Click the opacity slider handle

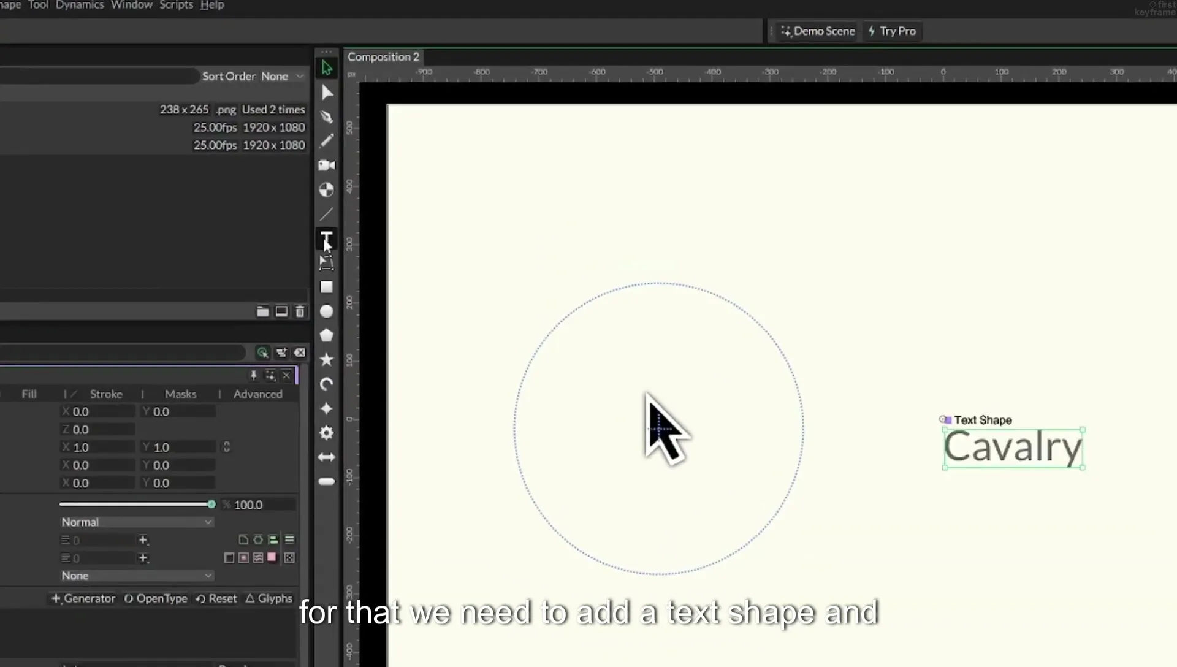click(211, 505)
